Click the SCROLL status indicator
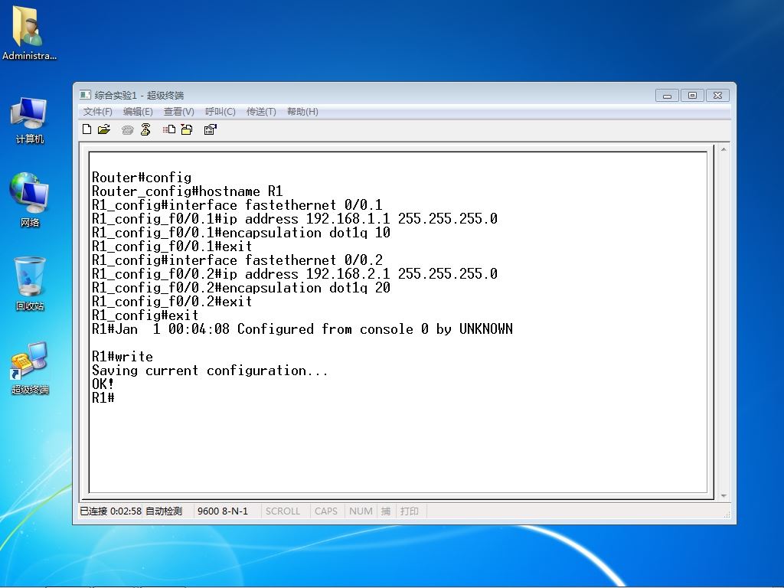784x588 pixels. [x=283, y=511]
